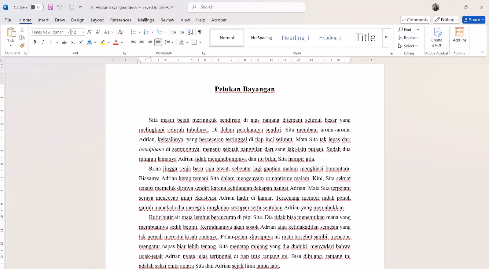Click in the Search box
489x269 pixels.
coord(246,7)
